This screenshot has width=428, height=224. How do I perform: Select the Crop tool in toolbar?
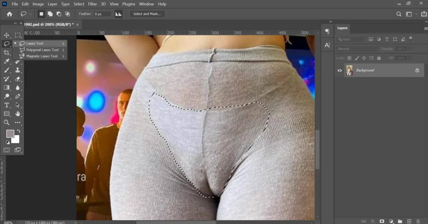[x=7, y=53]
